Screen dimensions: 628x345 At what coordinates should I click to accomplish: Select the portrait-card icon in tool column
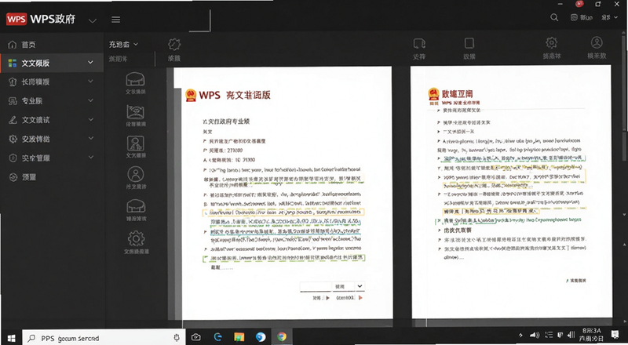tap(135, 143)
